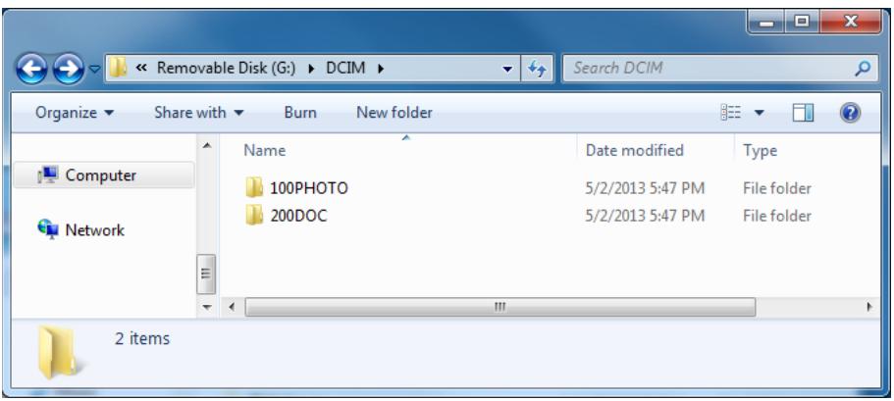The height and width of the screenshot is (401, 894).
Task: Click the folder icon in address bar
Action: pos(118,69)
